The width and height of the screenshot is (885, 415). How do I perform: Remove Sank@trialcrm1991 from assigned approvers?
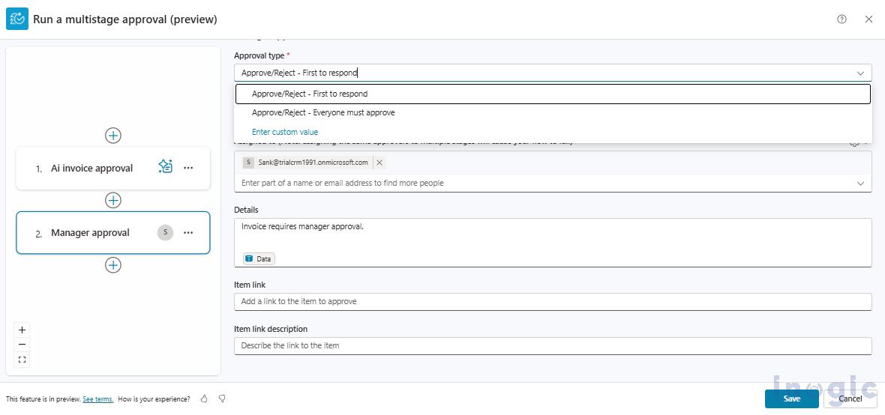379,163
